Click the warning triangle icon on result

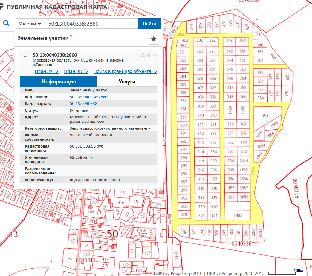[143, 55]
